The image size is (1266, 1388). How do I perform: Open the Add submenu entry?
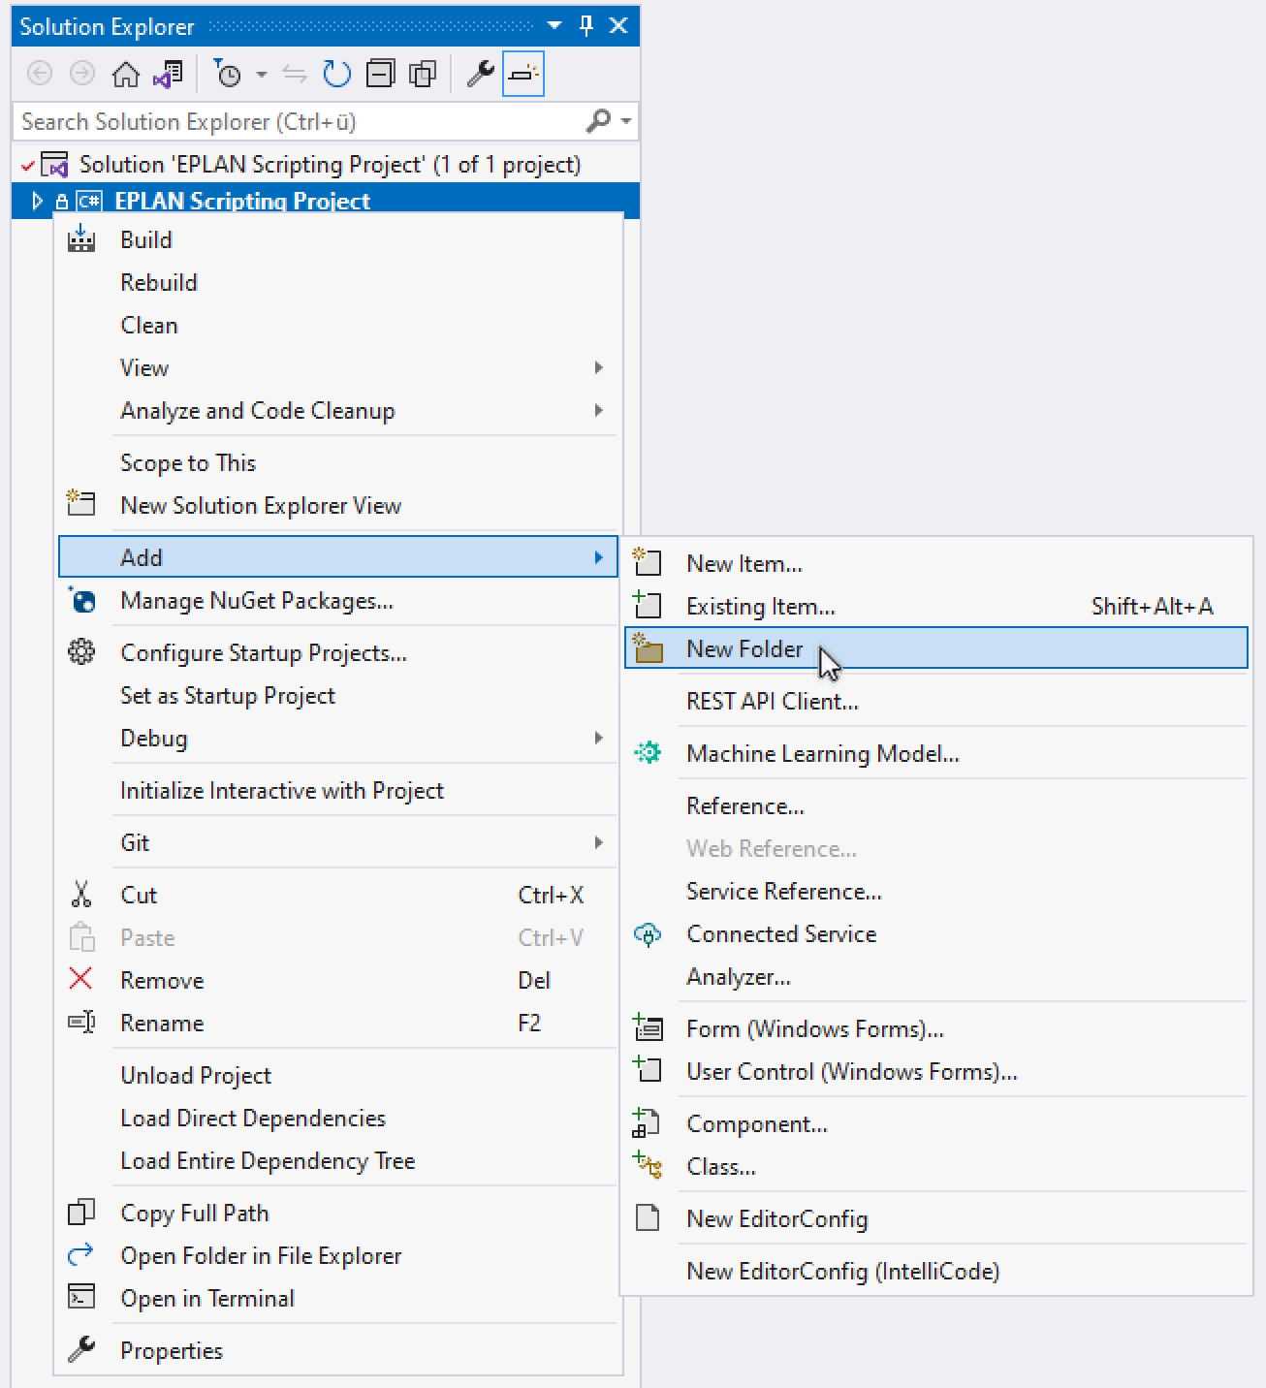click(338, 557)
